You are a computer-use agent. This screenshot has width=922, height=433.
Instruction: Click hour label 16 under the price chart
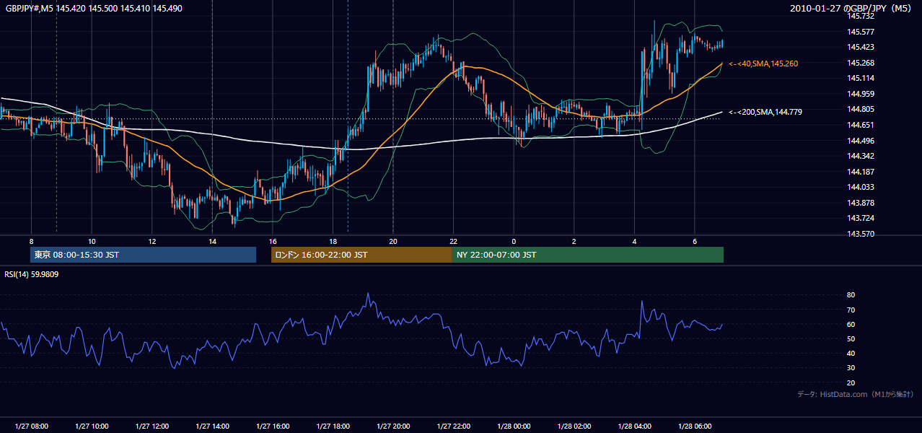click(273, 241)
